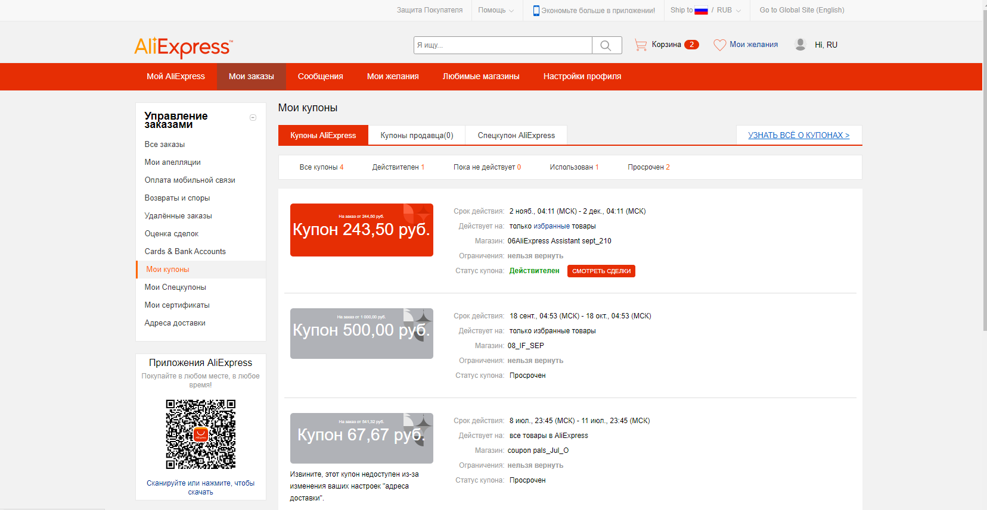Screen dimensions: 987x510
Task: Click store name 06AliExpress Assistant sept_210
Action: (x=560, y=241)
